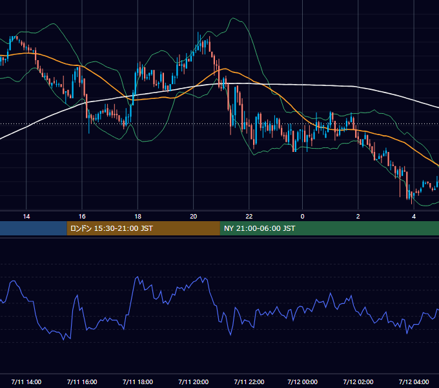Select the 18 hour label on price chart axis

pos(138,217)
